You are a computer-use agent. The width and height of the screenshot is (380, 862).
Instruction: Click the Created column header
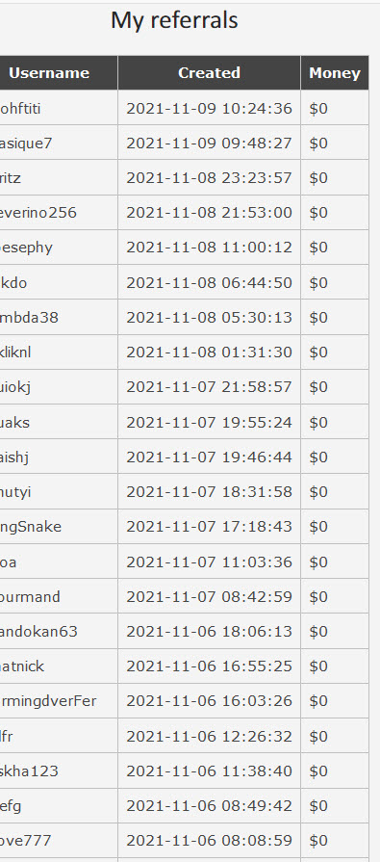(x=209, y=72)
